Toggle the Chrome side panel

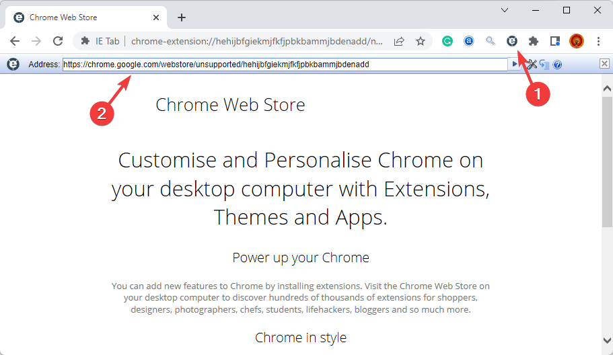pyautogui.click(x=554, y=41)
